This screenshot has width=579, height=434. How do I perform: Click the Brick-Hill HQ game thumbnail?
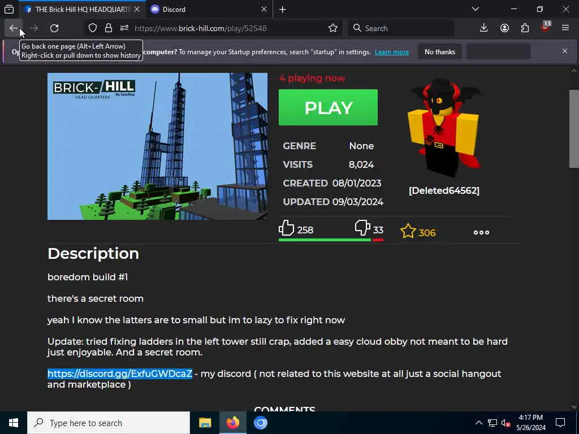[x=157, y=146]
